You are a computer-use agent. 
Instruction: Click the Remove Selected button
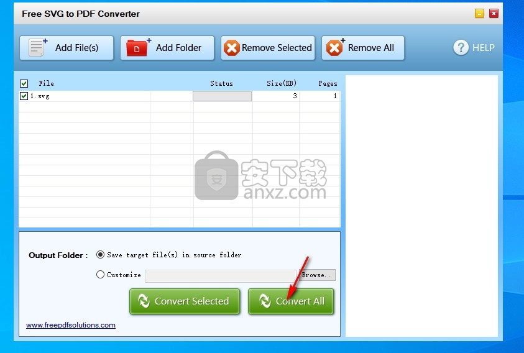pyautogui.click(x=268, y=48)
